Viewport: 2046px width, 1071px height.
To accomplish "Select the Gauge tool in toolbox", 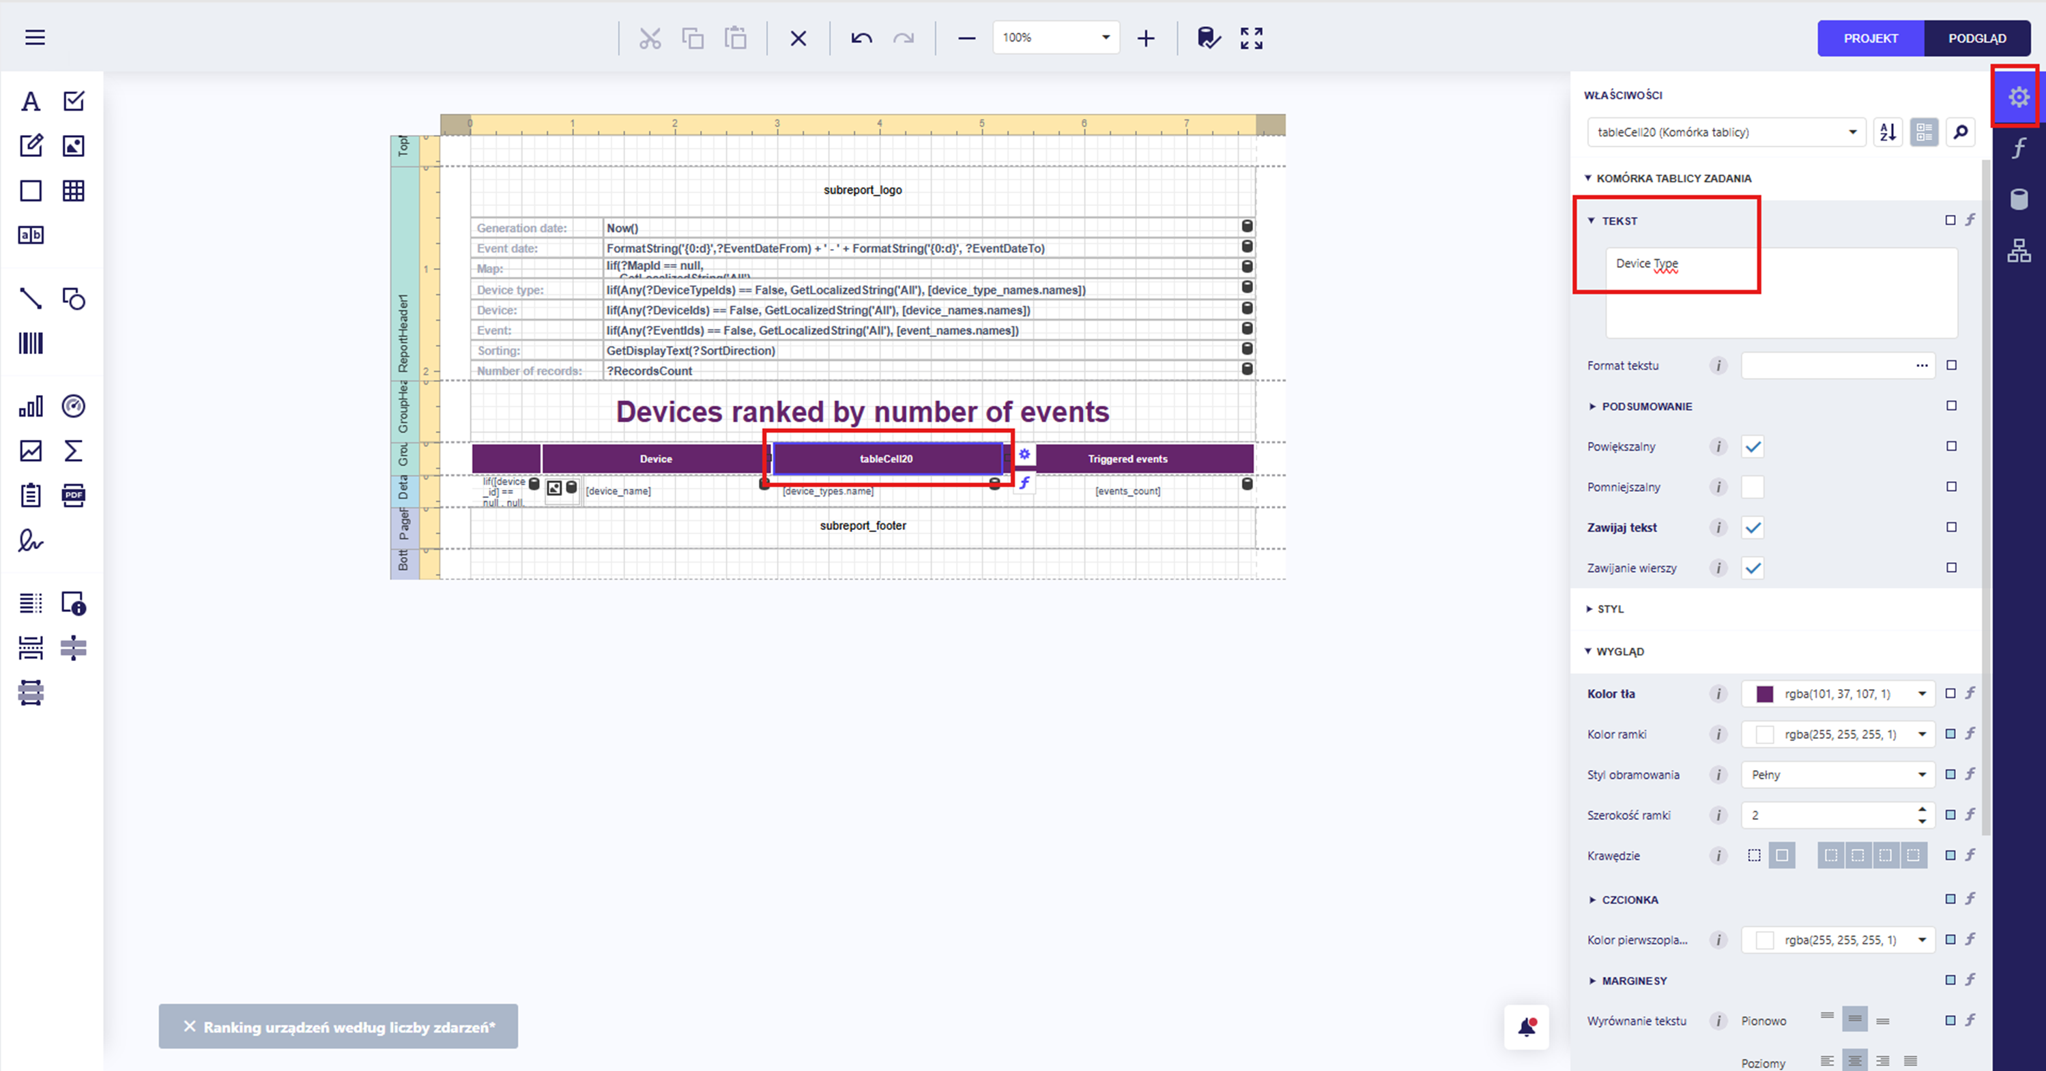I will [73, 407].
